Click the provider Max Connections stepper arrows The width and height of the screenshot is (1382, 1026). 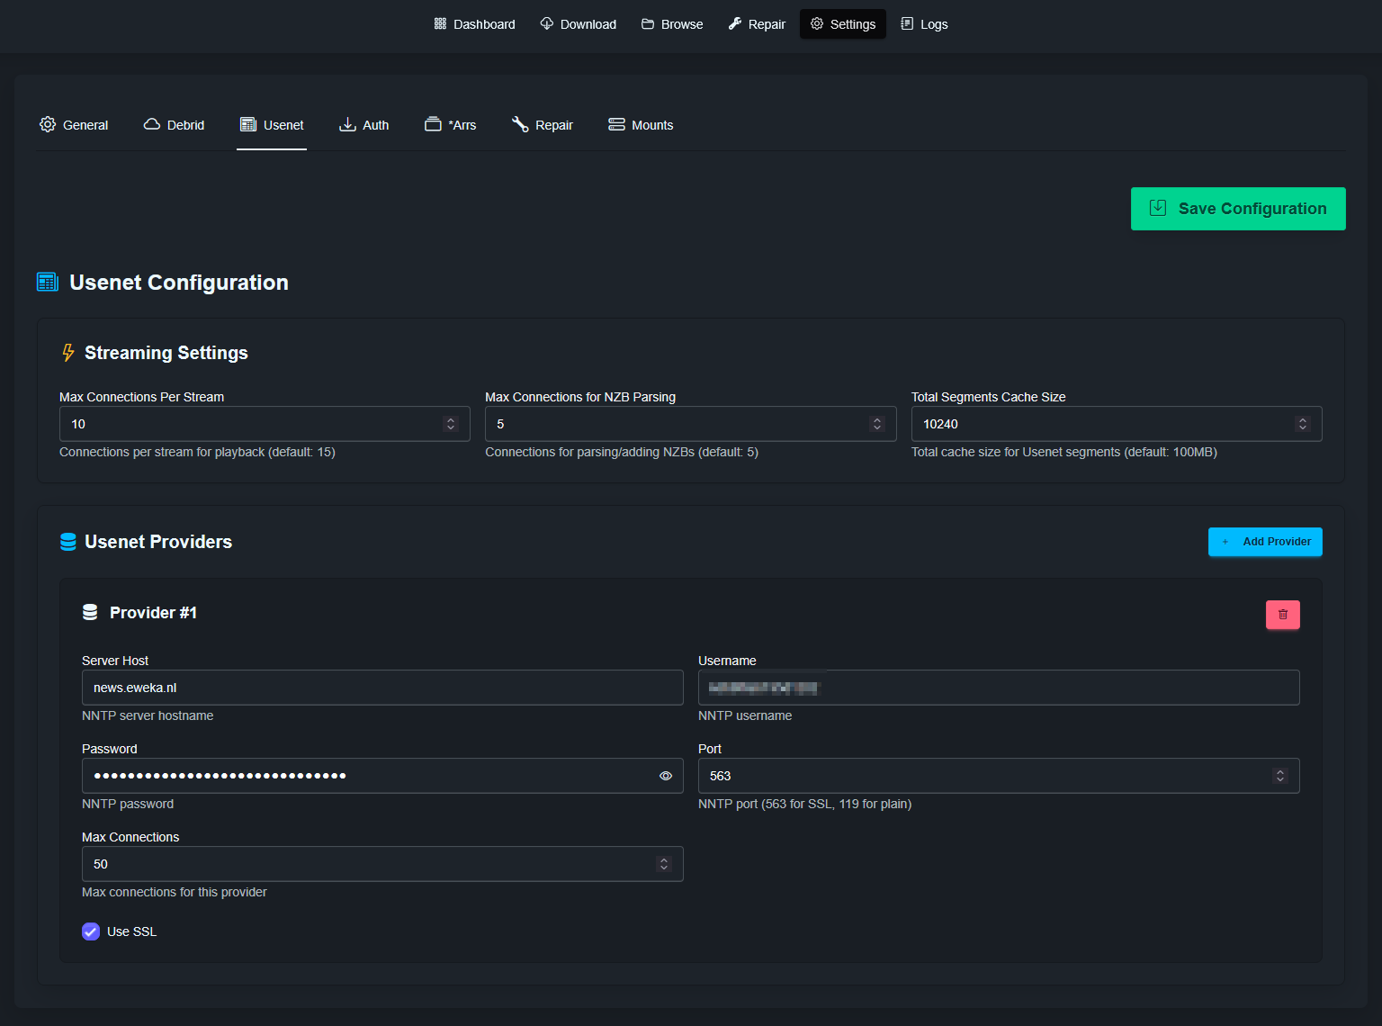pyautogui.click(x=664, y=864)
